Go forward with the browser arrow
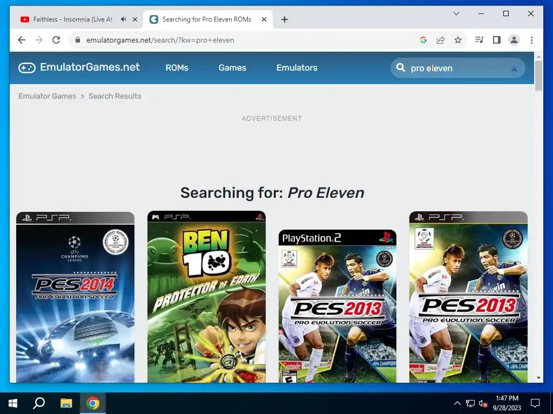The width and height of the screenshot is (553, 414). pos(39,40)
